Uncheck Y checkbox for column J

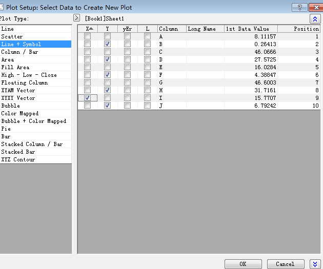[107, 106]
